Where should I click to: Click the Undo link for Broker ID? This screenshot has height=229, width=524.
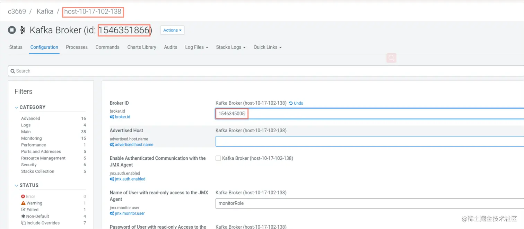[x=296, y=103]
